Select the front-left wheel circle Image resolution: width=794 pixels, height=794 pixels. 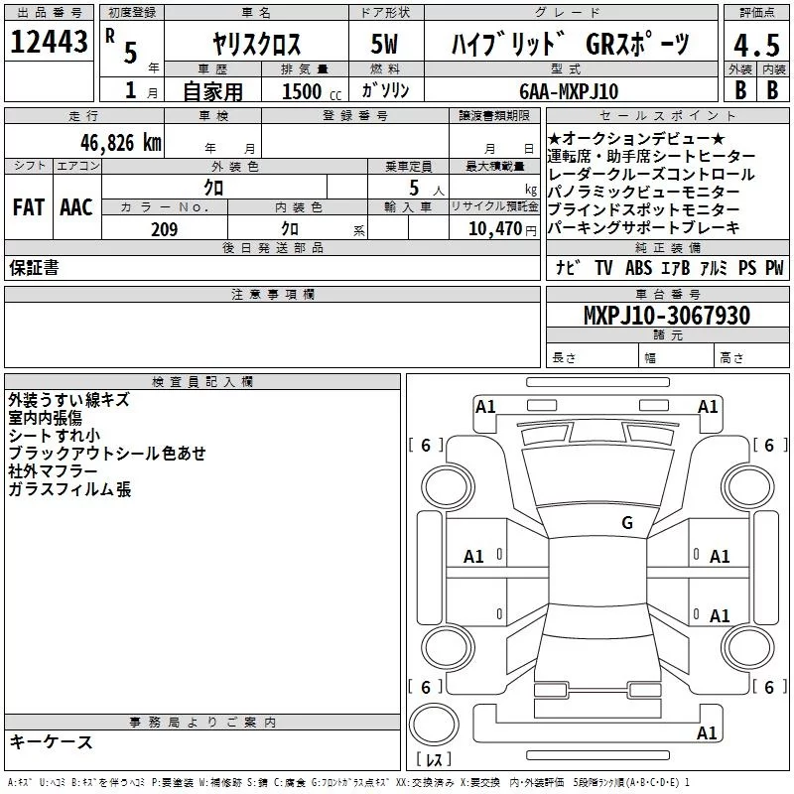click(x=448, y=486)
